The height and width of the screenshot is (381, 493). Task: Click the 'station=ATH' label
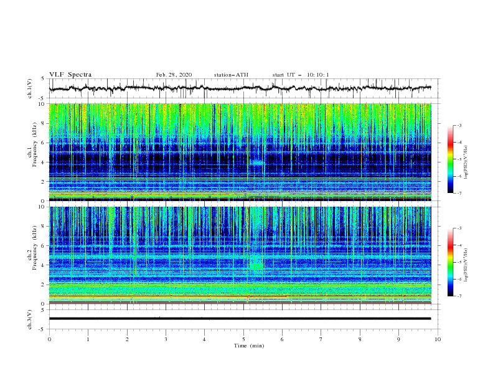(231, 75)
